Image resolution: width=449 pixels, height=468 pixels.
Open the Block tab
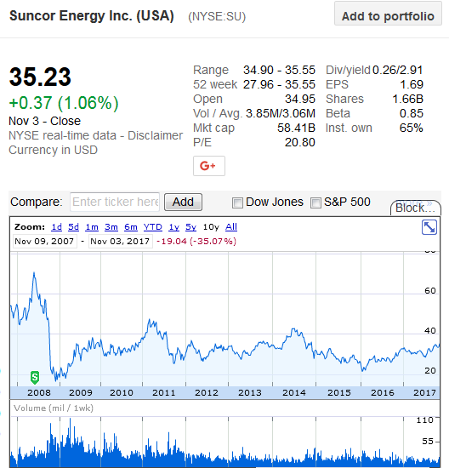tap(415, 208)
